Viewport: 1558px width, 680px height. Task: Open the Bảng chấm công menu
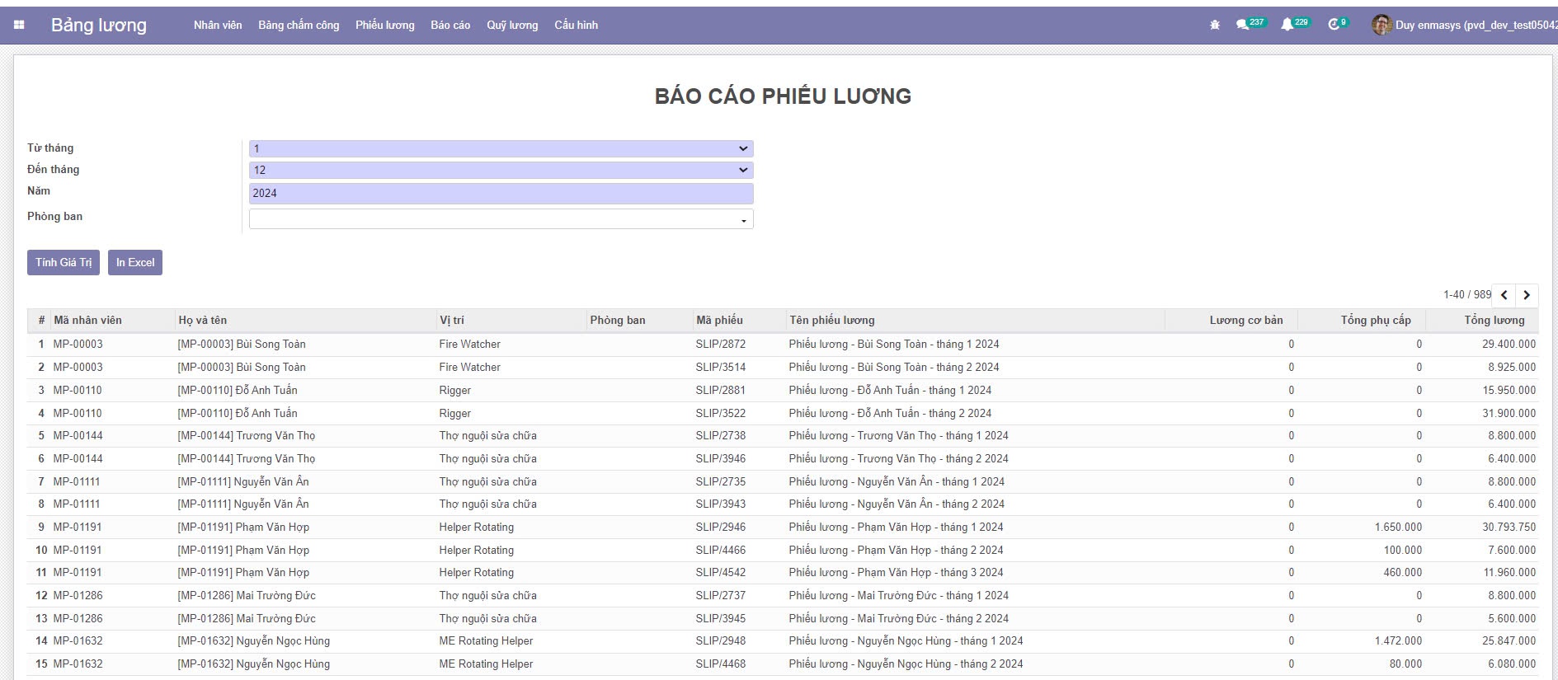(x=299, y=26)
